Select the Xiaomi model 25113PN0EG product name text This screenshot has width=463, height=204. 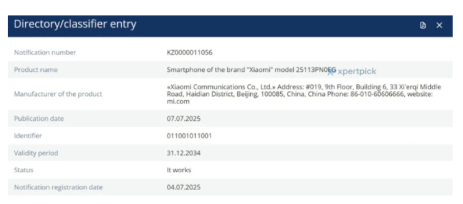click(251, 70)
